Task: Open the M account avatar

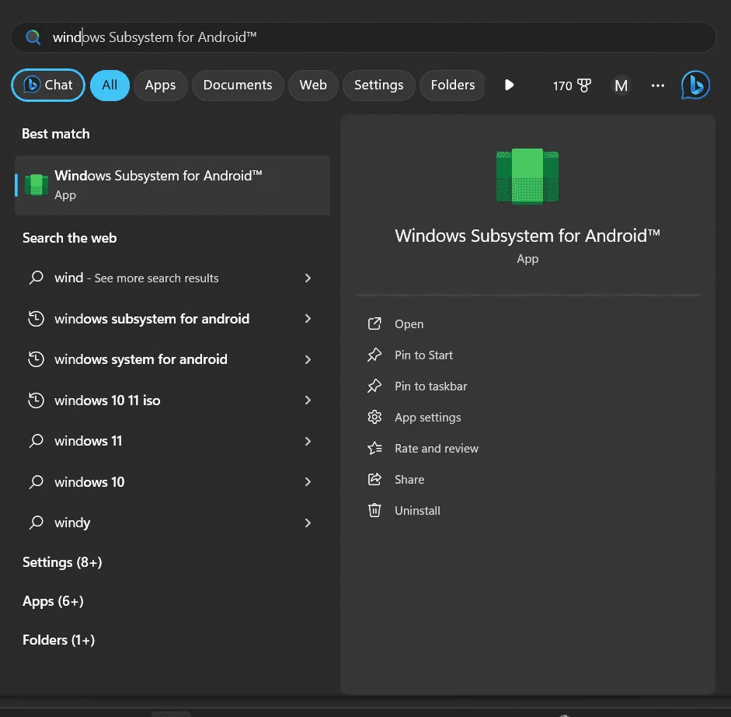Action: (x=621, y=86)
